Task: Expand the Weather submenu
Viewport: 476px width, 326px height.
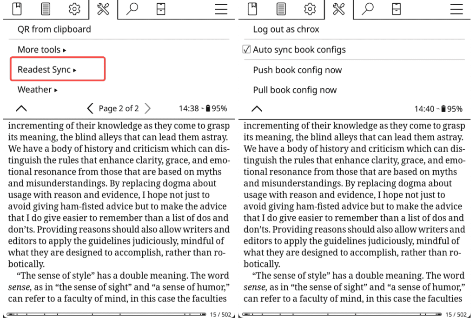Action: (x=37, y=90)
